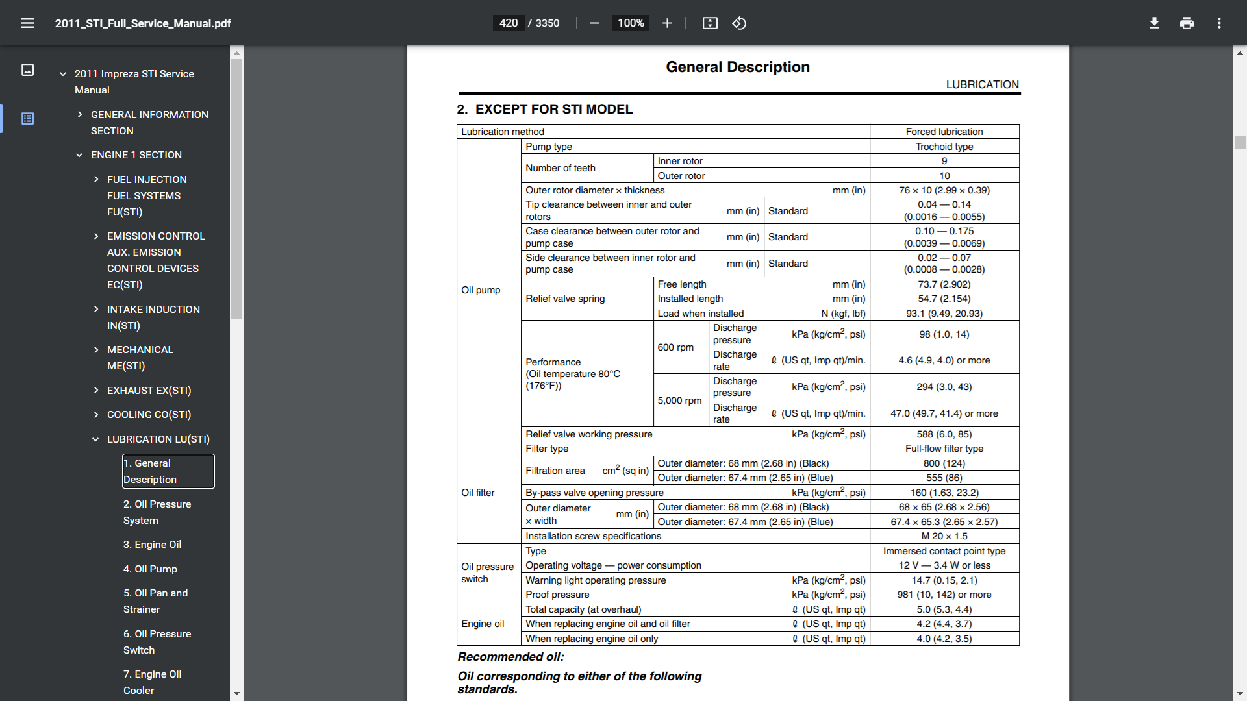Go to 4. Oil Pump section
Image resolution: width=1247 pixels, height=701 pixels.
pyautogui.click(x=150, y=569)
